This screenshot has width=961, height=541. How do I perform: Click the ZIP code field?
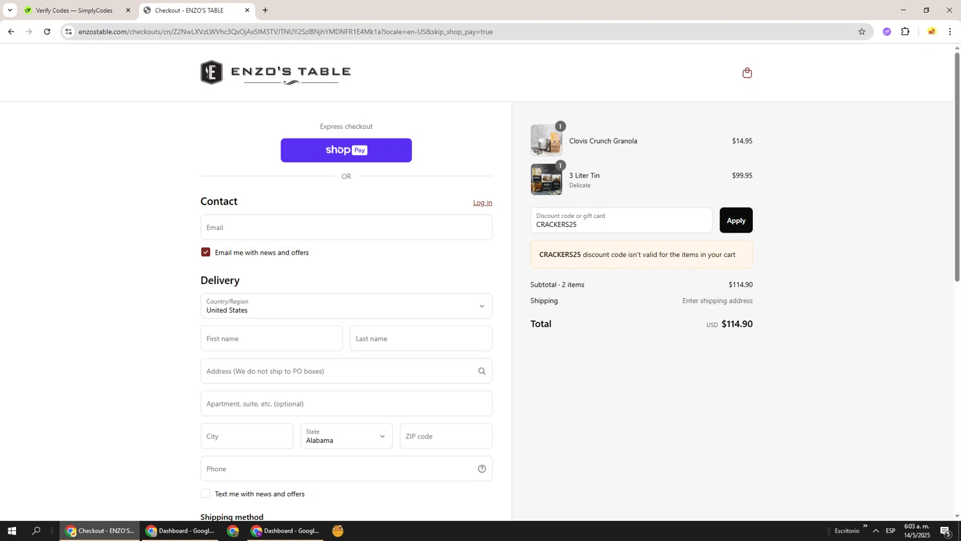(446, 436)
